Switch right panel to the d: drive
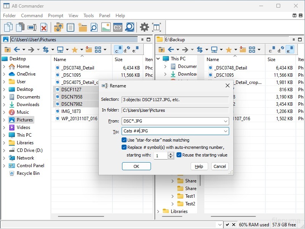 click(x=280, y=50)
